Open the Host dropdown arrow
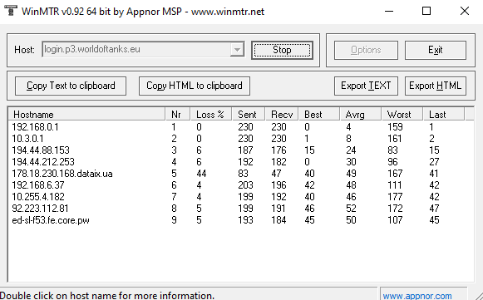Viewport: 483px width, 300px height. (237, 50)
